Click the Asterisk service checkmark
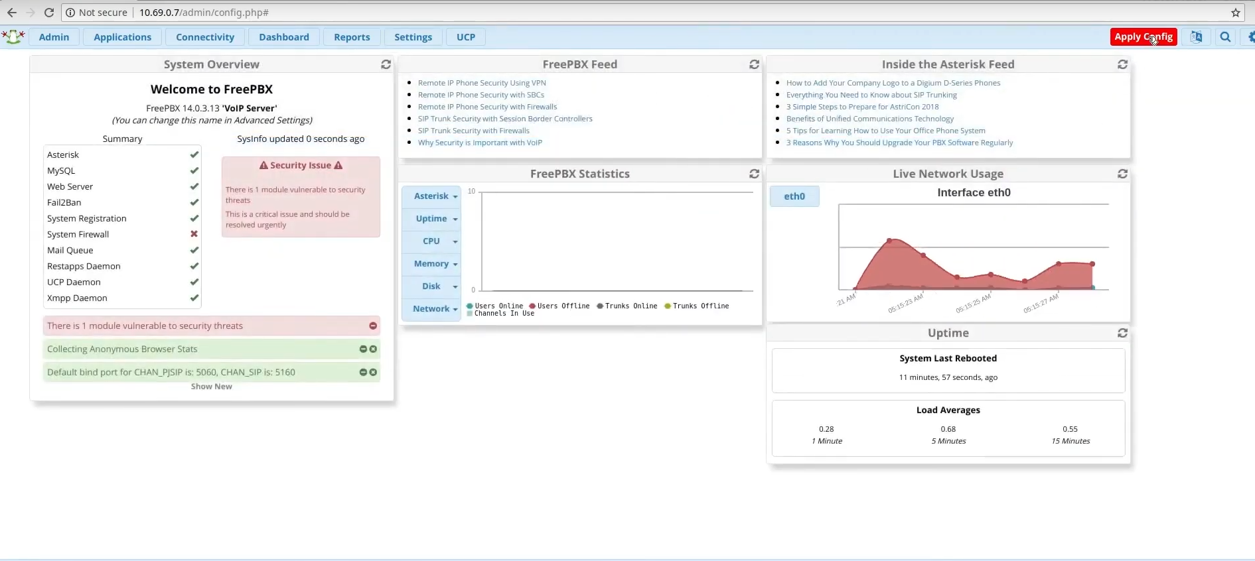The image size is (1255, 561). [x=194, y=155]
